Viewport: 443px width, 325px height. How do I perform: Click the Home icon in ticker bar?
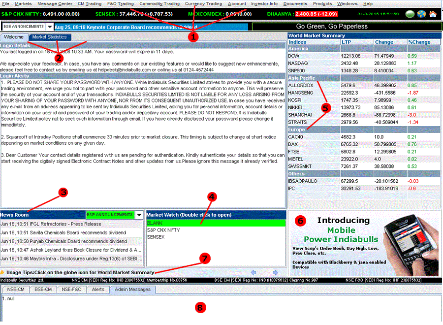(x=433, y=14)
